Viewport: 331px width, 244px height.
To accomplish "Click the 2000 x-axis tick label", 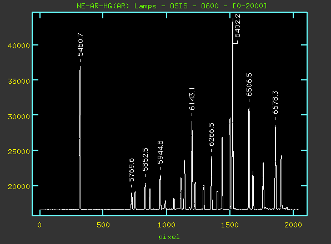I will pyautogui.click(x=293, y=225).
